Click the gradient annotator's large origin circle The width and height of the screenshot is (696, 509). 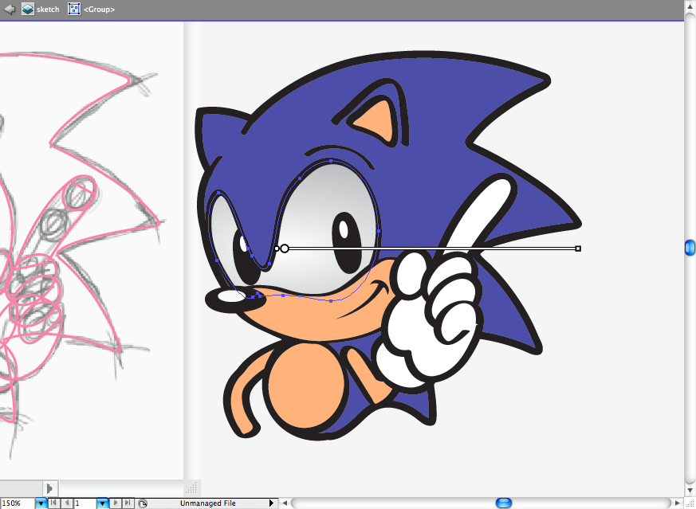[285, 249]
